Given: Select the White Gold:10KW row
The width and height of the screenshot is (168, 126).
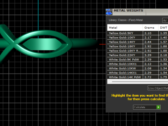Looking at the screenshot, I should point(138,68).
